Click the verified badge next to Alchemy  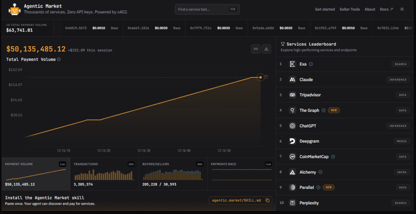(320, 172)
